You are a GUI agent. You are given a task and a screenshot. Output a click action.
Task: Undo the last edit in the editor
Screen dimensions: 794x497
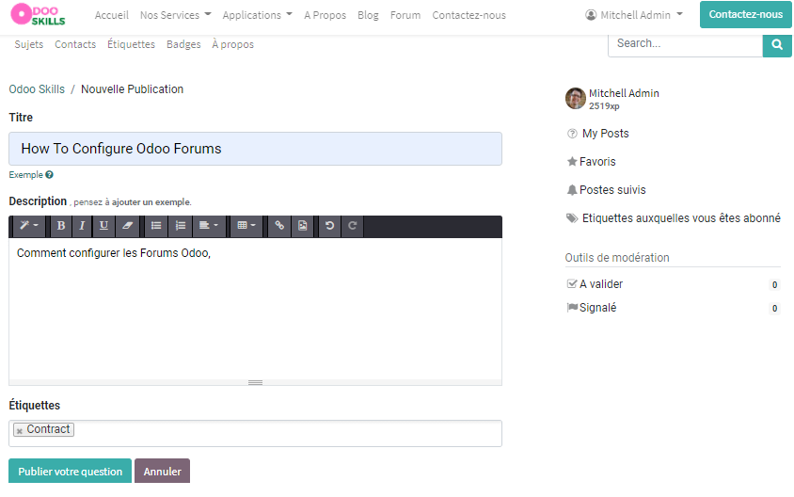[329, 226]
